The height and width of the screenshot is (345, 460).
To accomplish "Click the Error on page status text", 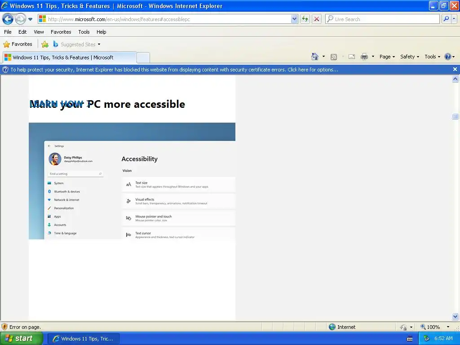I will [x=25, y=327].
